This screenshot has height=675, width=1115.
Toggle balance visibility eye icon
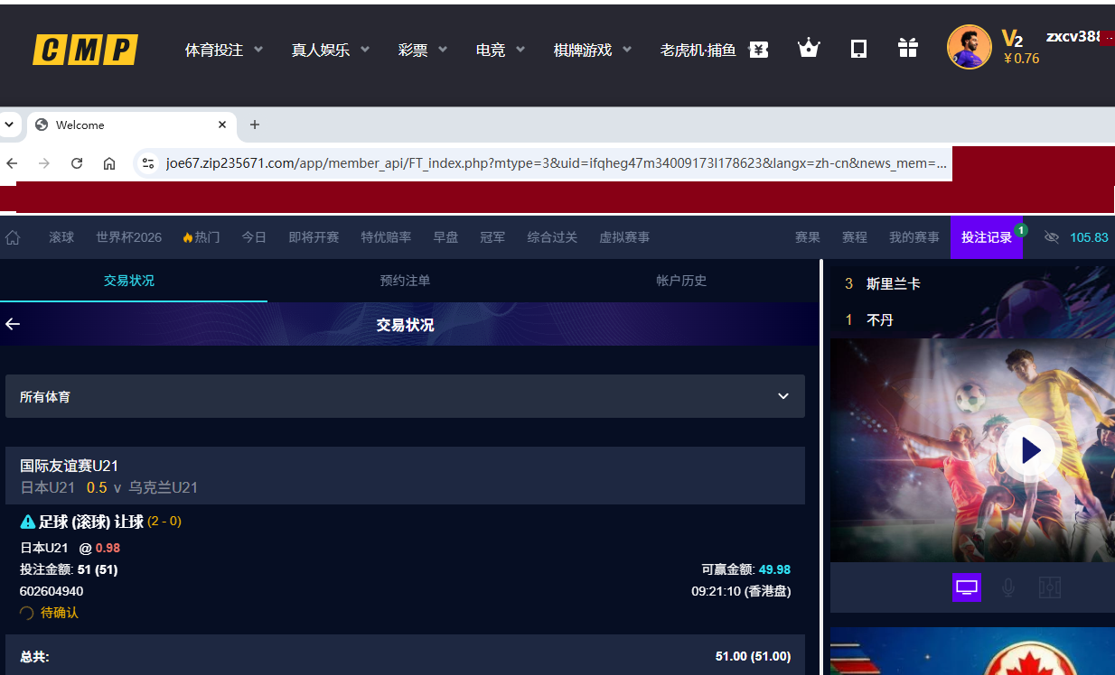[1051, 237]
